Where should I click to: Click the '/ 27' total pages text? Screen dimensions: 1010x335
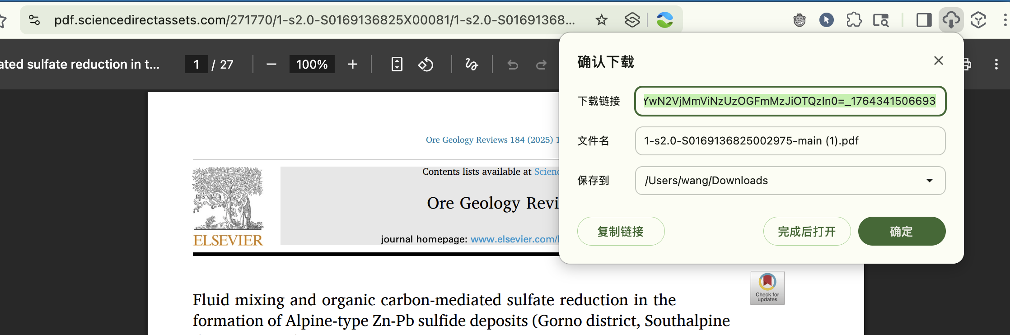(x=223, y=65)
